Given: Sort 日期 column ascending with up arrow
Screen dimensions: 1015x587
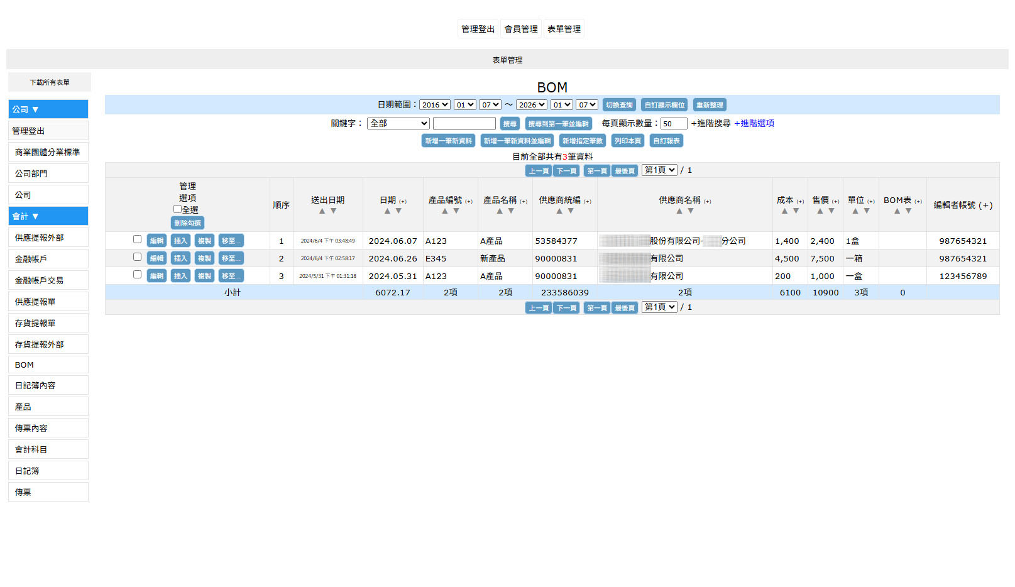Looking at the screenshot, I should pyautogui.click(x=387, y=211).
